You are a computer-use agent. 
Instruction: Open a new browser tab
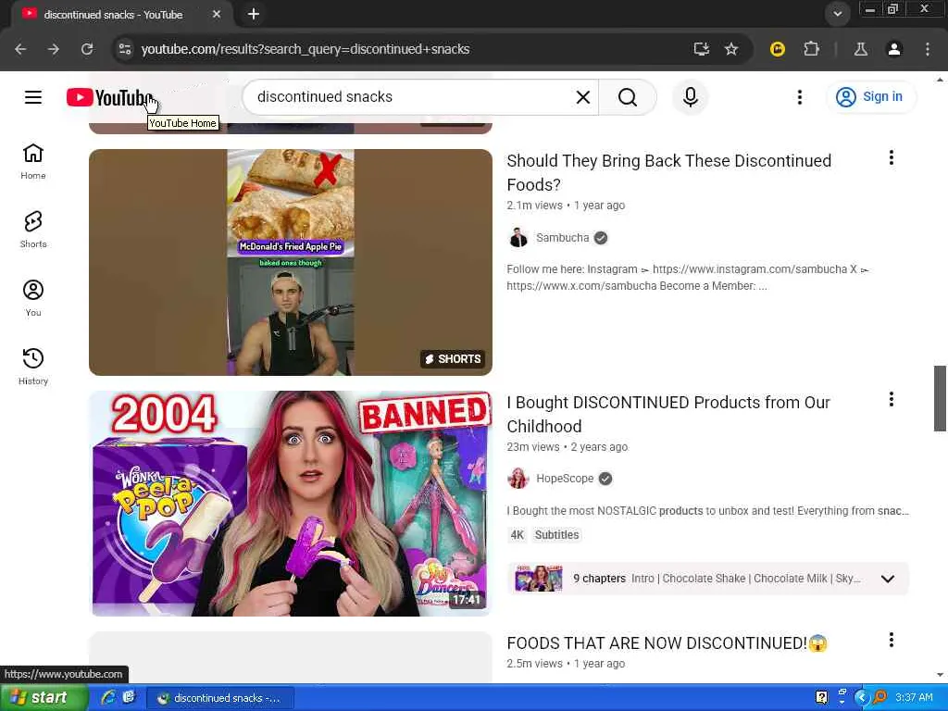pos(254,14)
